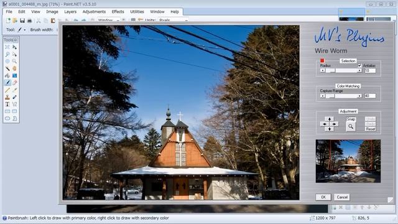398x224 pixels.
Task: Nudge right with the Adjustment right arrow
Action: point(334,124)
